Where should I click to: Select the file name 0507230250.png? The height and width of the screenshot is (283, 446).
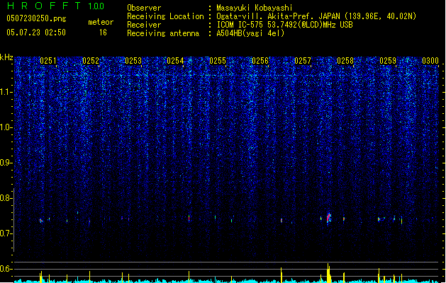coord(36,18)
